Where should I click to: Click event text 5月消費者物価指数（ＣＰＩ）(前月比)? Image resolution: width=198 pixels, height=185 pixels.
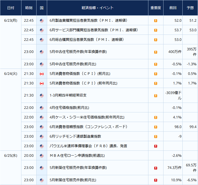click(80, 74)
